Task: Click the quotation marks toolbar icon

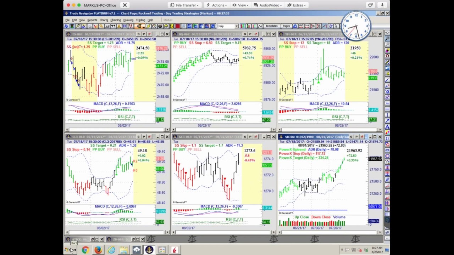Action: [x=113, y=26]
